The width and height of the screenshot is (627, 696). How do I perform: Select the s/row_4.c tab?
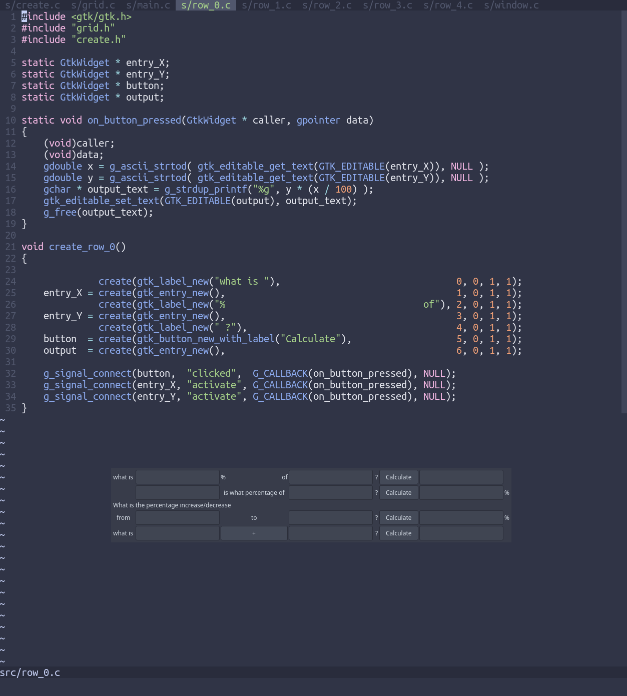pyautogui.click(x=448, y=5)
